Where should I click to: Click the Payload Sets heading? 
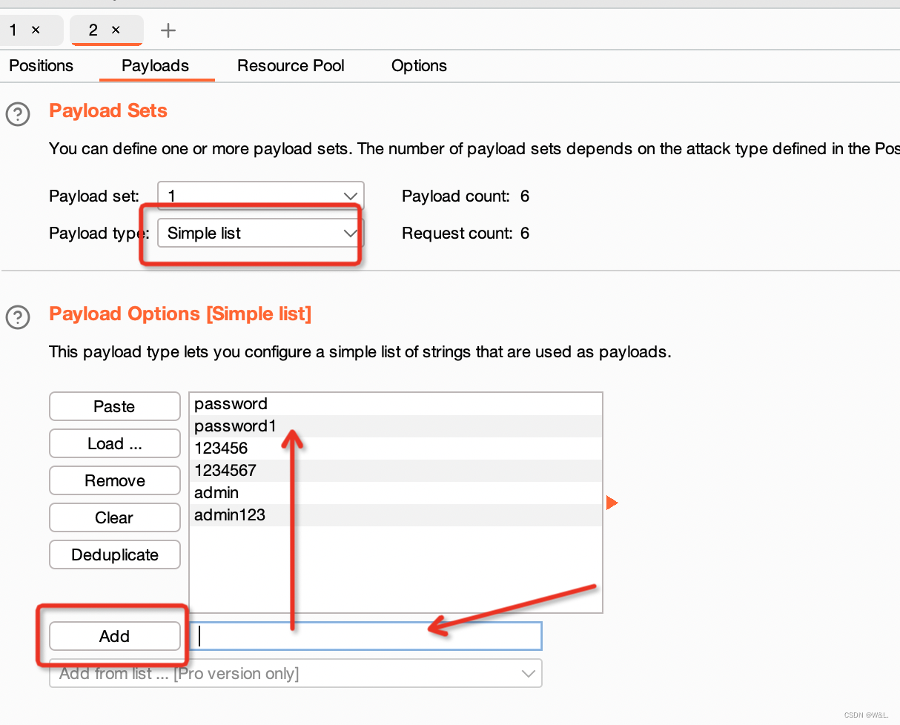tap(108, 111)
